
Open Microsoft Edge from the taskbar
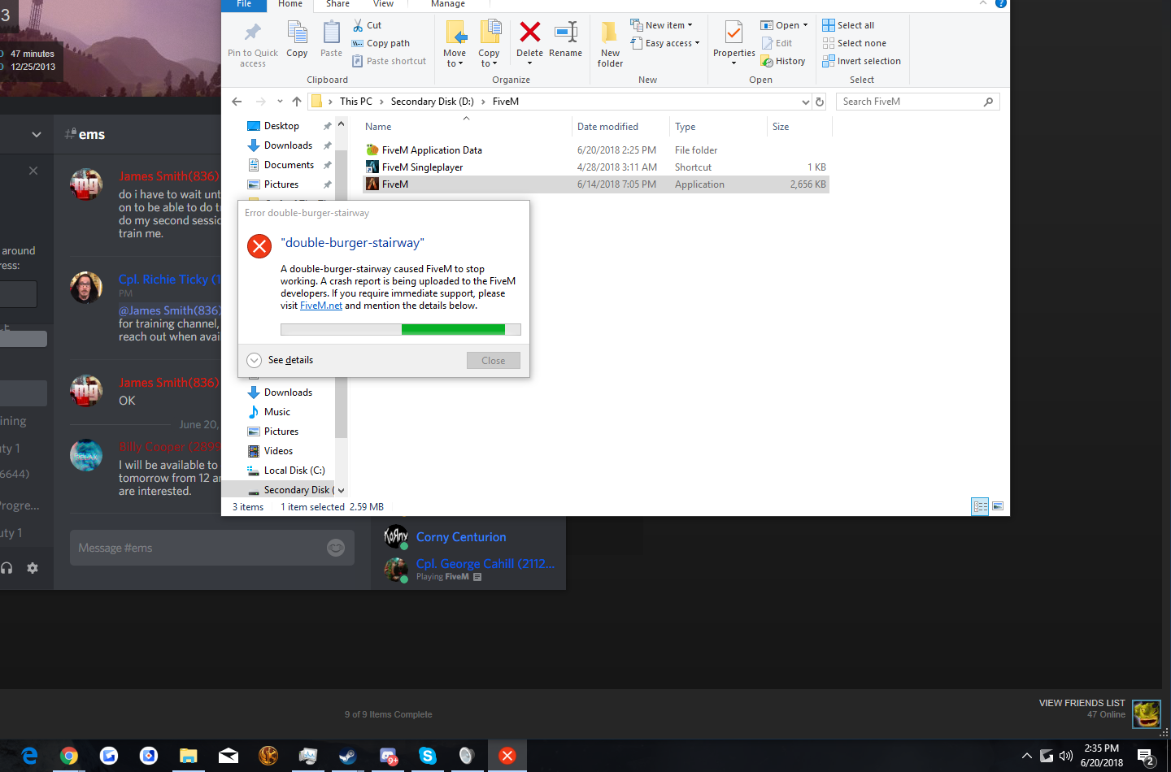[29, 756]
